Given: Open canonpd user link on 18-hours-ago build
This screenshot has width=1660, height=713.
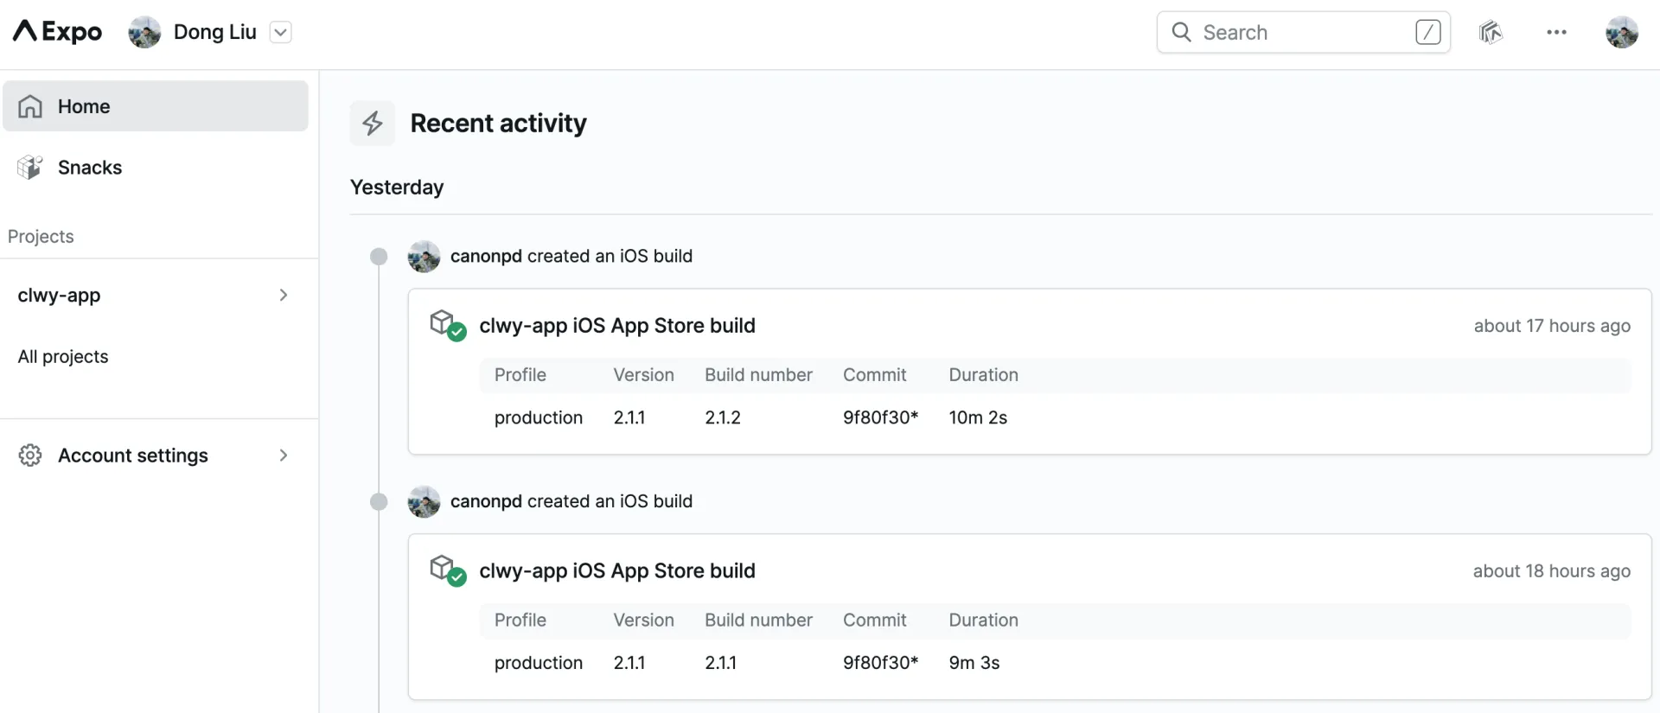Looking at the screenshot, I should coord(486,502).
